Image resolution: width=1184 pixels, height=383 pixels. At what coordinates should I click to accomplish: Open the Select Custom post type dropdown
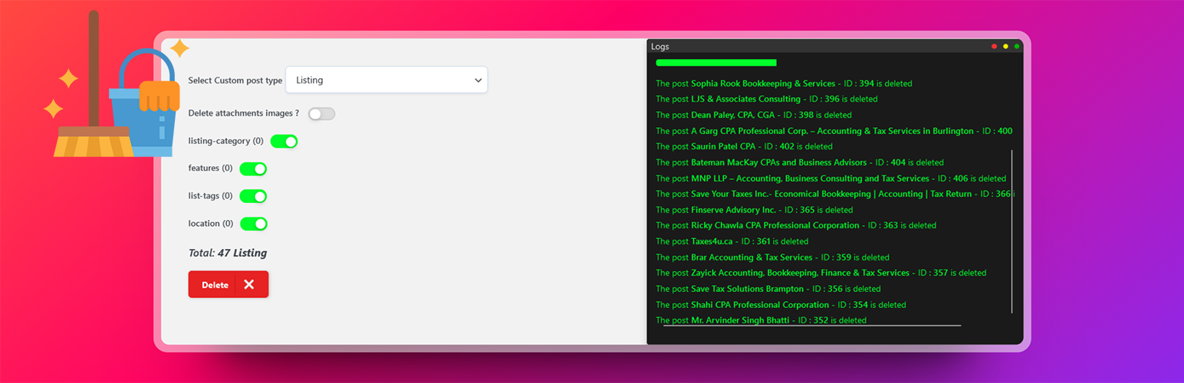386,80
